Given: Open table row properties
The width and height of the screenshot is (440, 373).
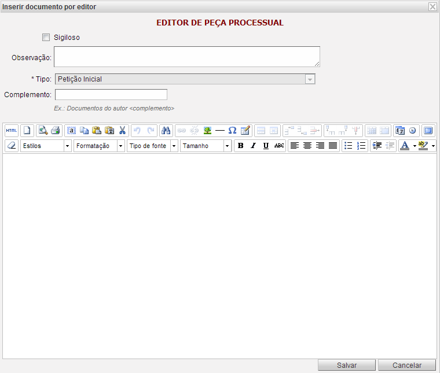Looking at the screenshot, I should tap(261, 131).
